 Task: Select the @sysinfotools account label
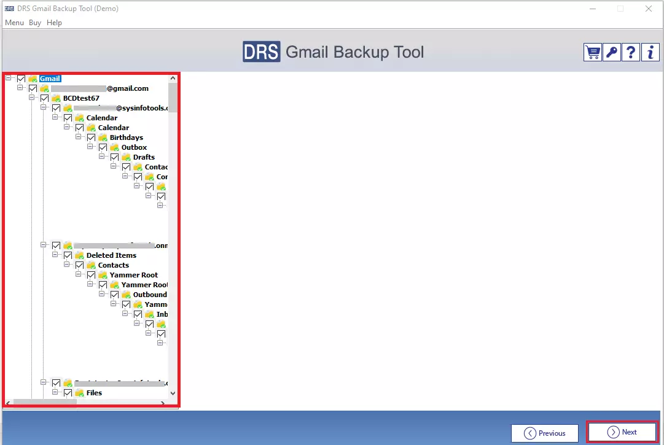(x=120, y=108)
